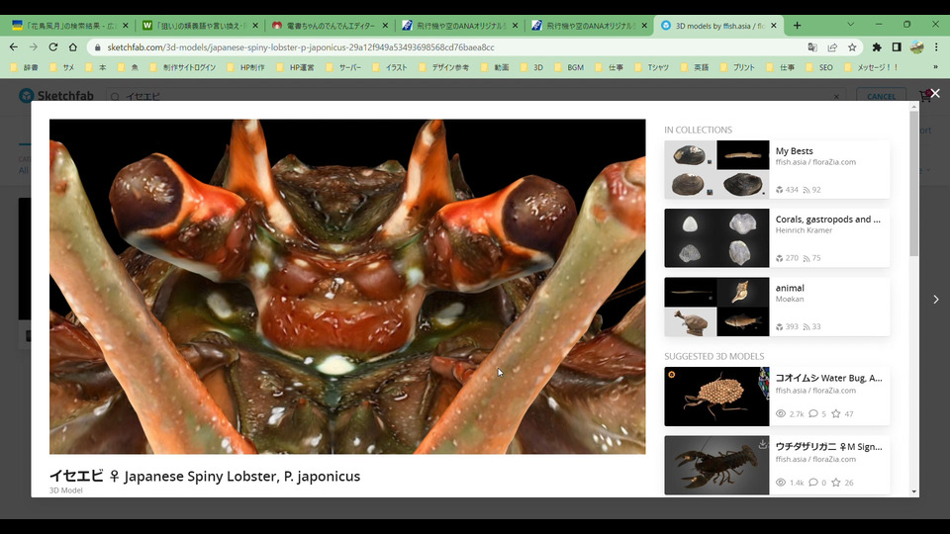Open a new browser tab
This screenshot has width=950, height=534.
click(798, 25)
